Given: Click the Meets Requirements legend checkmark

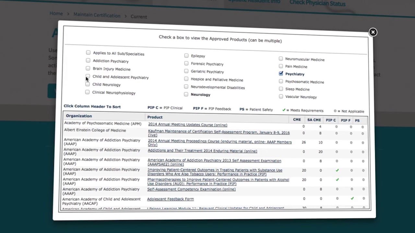Looking at the screenshot, I should tap(284, 110).
